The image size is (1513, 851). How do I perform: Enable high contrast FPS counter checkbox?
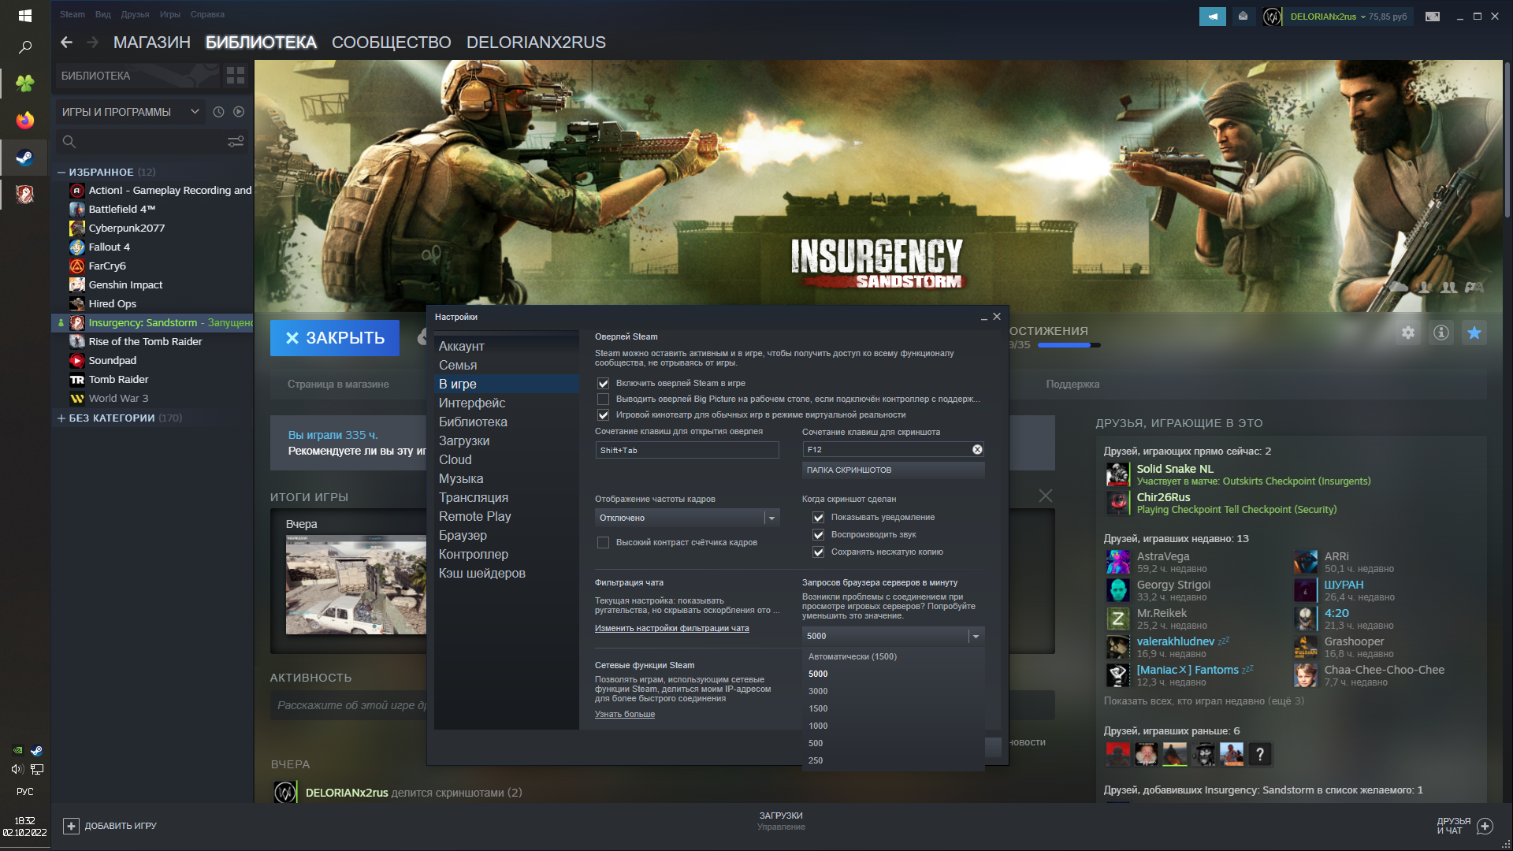click(x=604, y=542)
